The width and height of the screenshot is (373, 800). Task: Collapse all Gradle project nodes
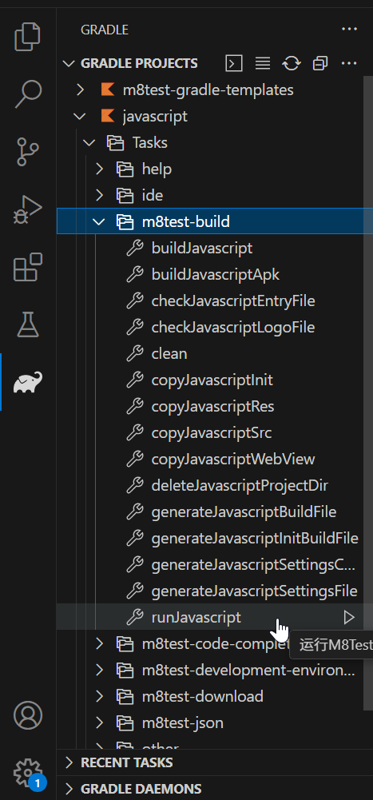point(320,63)
